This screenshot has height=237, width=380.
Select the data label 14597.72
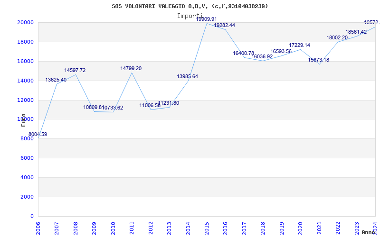pos(75,70)
